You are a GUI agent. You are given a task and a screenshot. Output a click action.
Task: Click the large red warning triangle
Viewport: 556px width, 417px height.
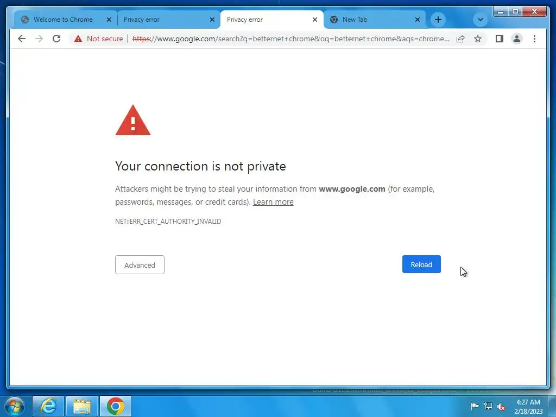133,120
